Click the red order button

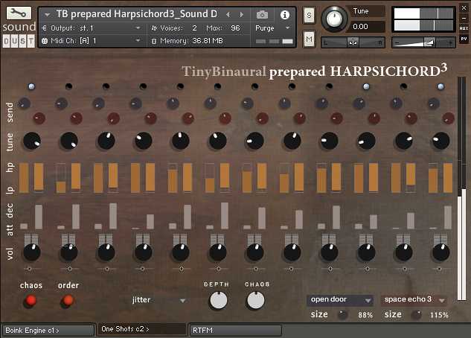(x=68, y=301)
